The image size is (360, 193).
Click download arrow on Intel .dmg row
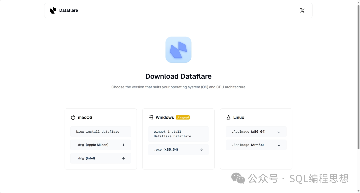coord(123,158)
